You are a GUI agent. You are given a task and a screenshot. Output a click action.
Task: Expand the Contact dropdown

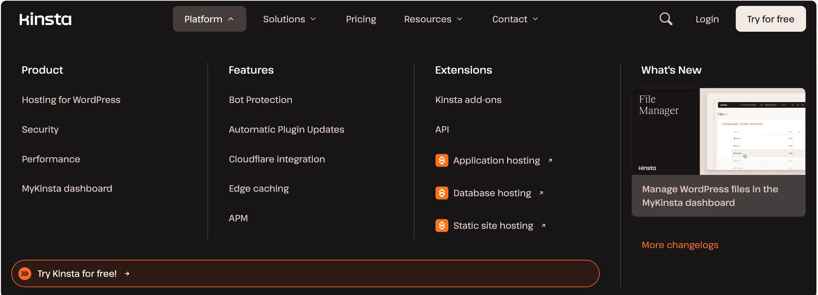click(515, 19)
